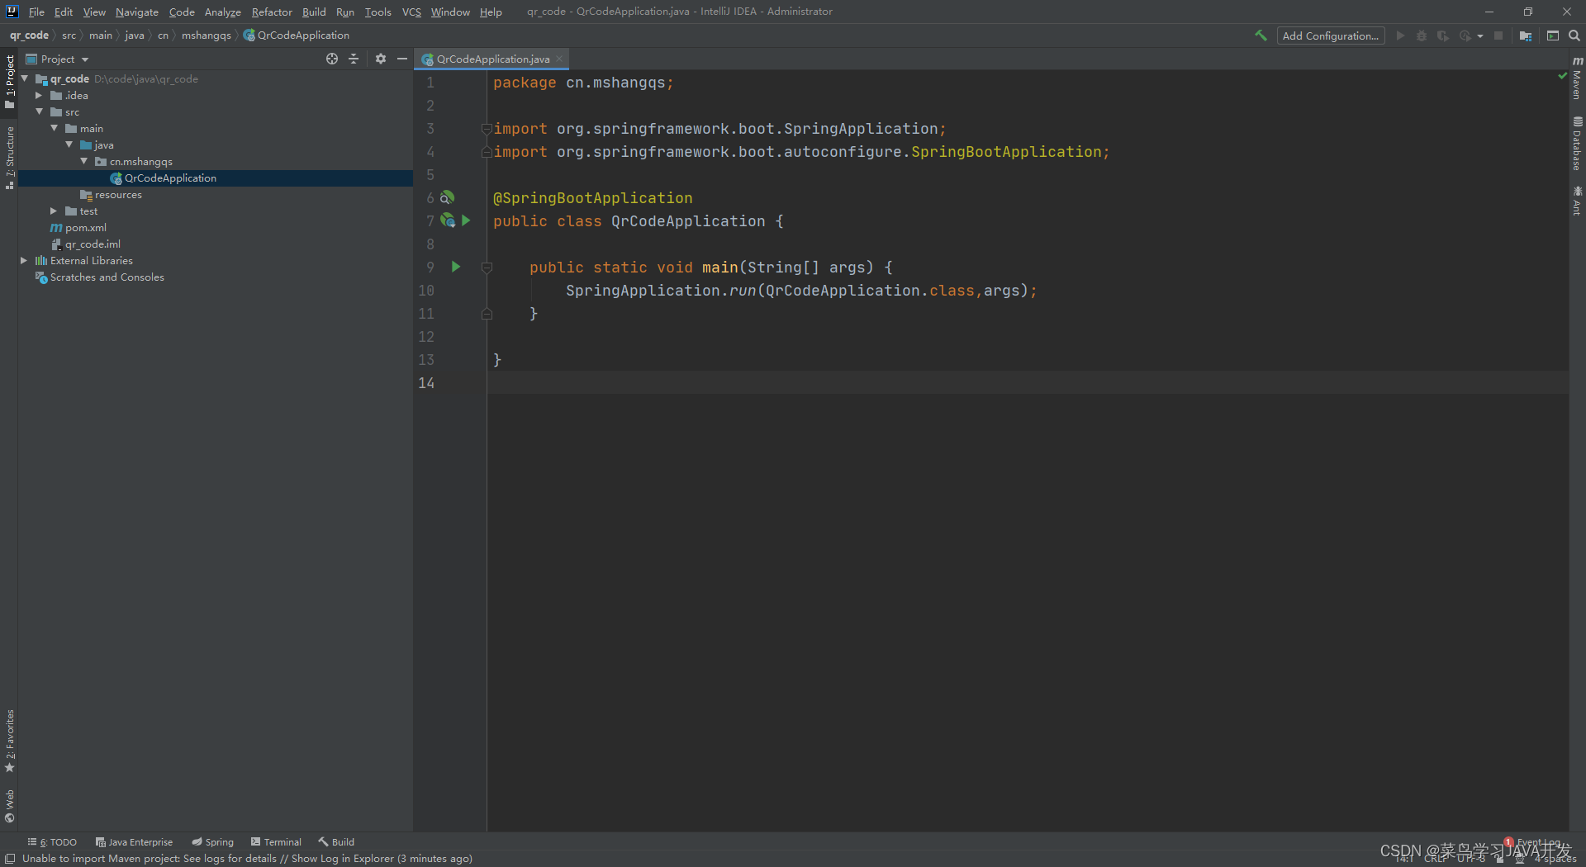Hide the Project tool window
The height and width of the screenshot is (867, 1586).
pos(402,59)
